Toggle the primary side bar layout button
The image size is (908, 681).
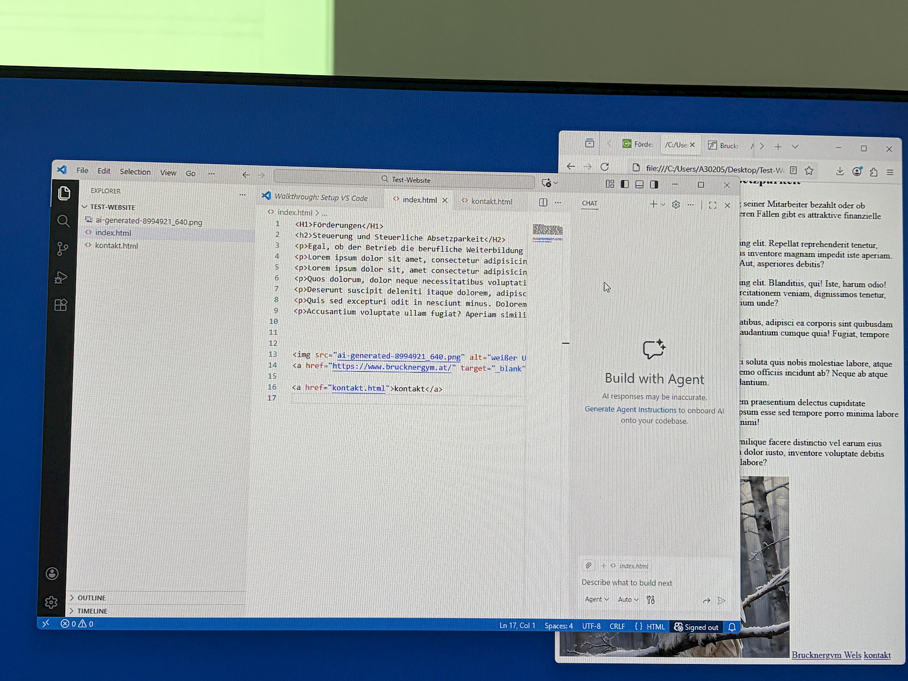625,184
